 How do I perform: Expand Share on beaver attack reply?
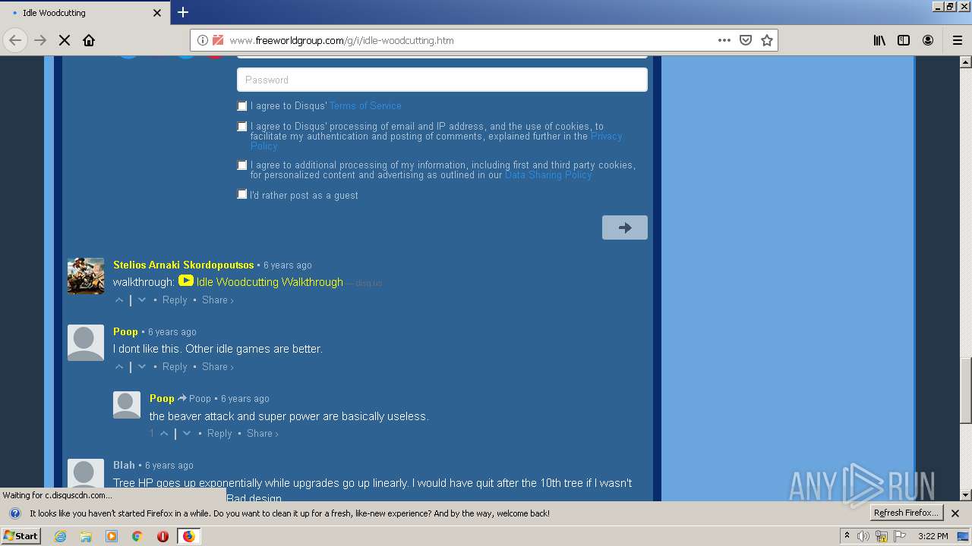(x=263, y=434)
